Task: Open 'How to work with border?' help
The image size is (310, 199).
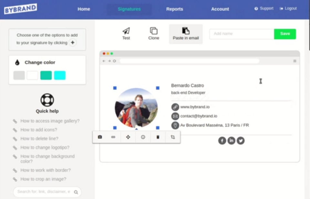Action: (x=46, y=170)
